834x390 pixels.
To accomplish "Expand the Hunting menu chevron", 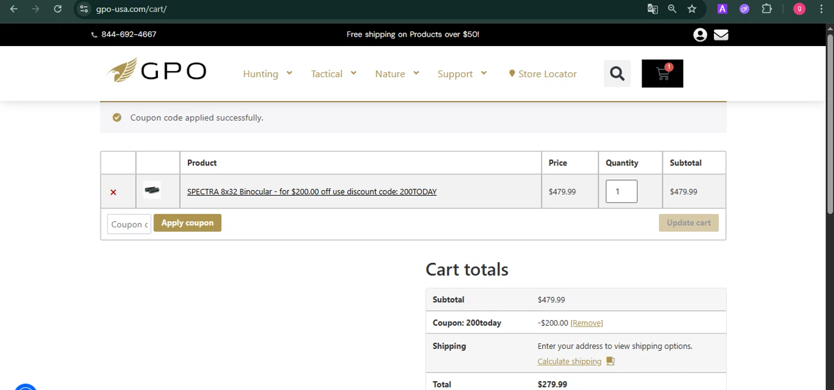I will [x=289, y=73].
